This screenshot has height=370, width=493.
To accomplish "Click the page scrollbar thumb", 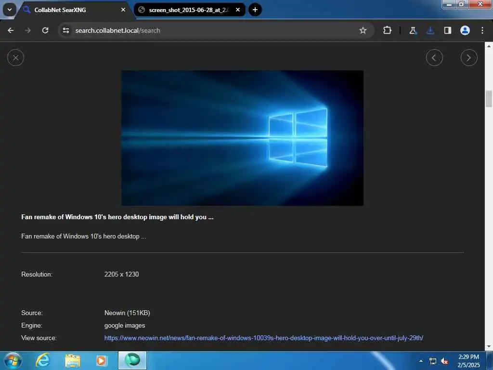I will [489, 99].
